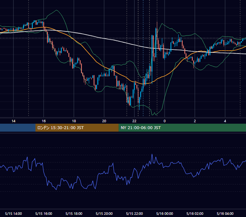This screenshot has height=217, width=246.
Task: Click the 14 hour axis label
Action: click(x=13, y=121)
